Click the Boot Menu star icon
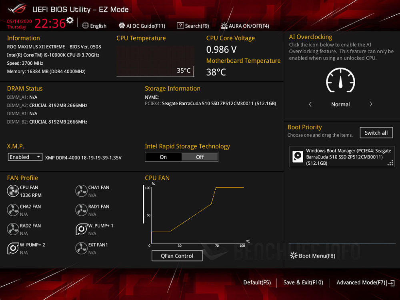Image resolution: width=400 pixels, height=300 pixels. [293, 256]
